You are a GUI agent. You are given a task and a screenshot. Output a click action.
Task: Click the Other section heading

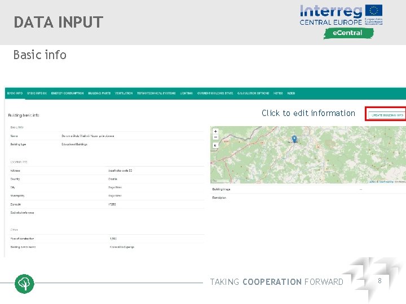tap(14, 230)
